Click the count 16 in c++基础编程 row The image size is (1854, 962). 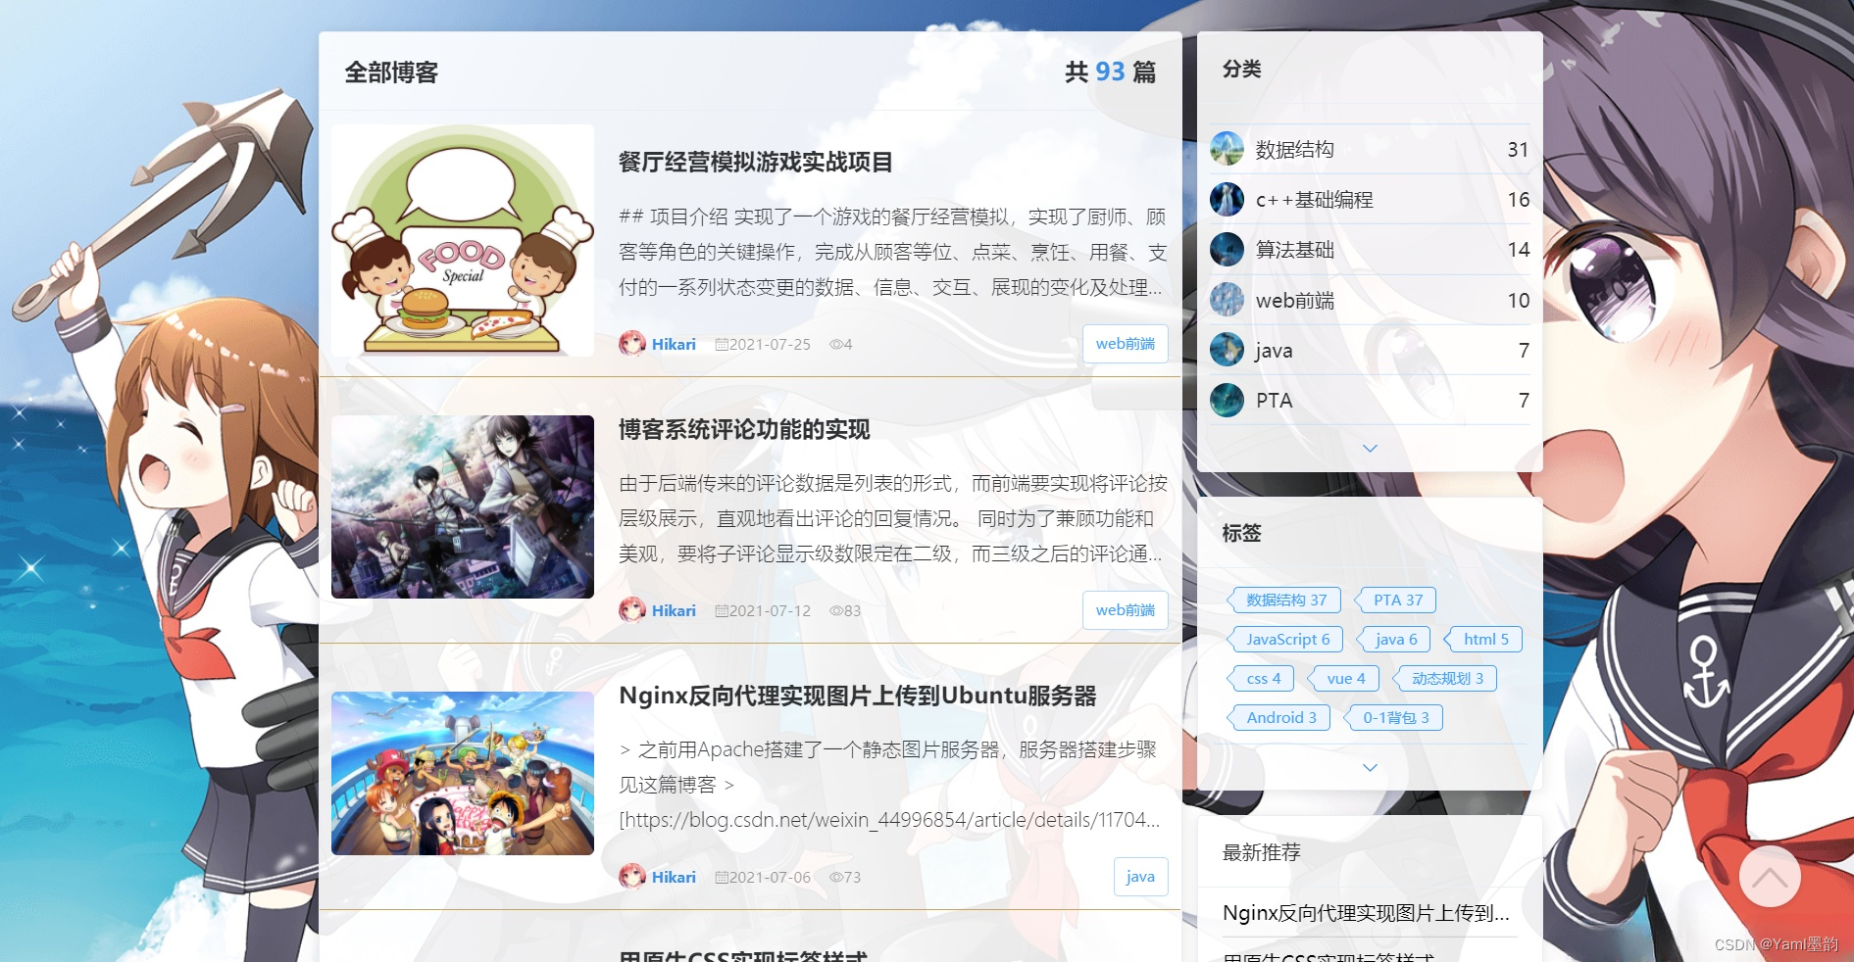[1518, 199]
